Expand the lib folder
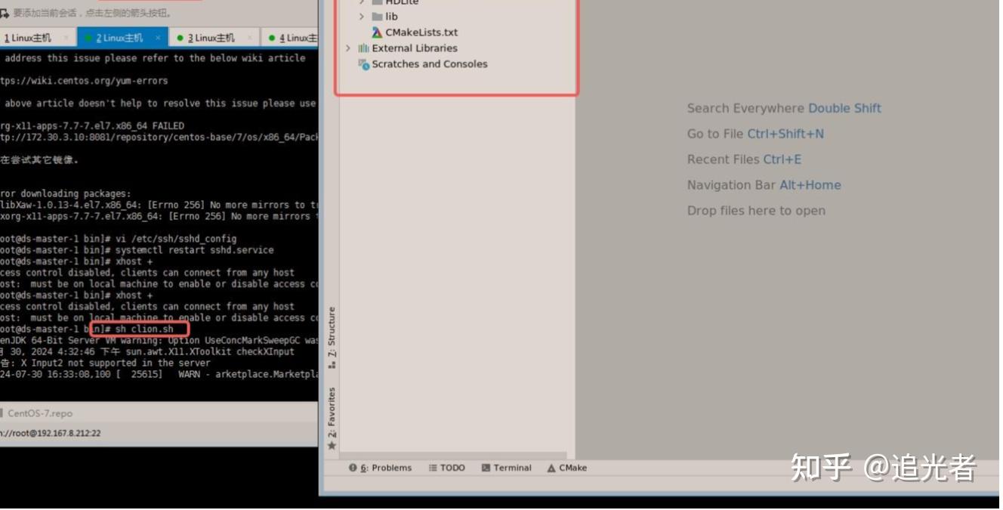 (x=361, y=16)
